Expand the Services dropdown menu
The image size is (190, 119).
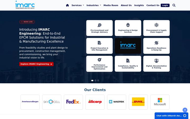tap(78, 5)
